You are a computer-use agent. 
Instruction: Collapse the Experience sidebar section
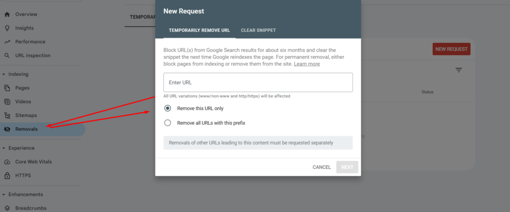pyautogui.click(x=4, y=148)
